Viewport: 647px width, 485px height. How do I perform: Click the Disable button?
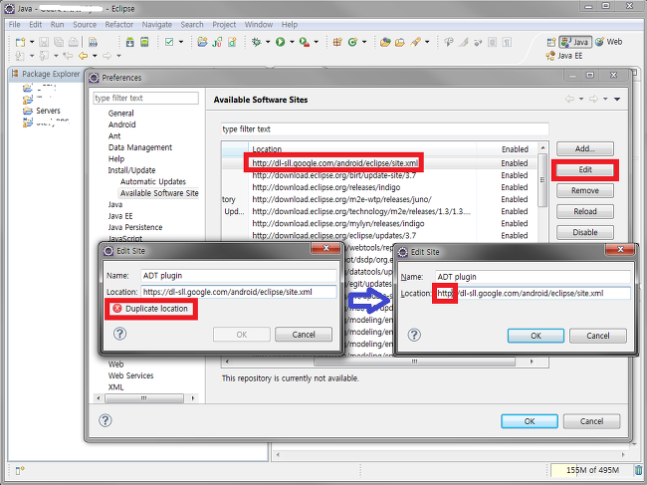click(x=584, y=232)
